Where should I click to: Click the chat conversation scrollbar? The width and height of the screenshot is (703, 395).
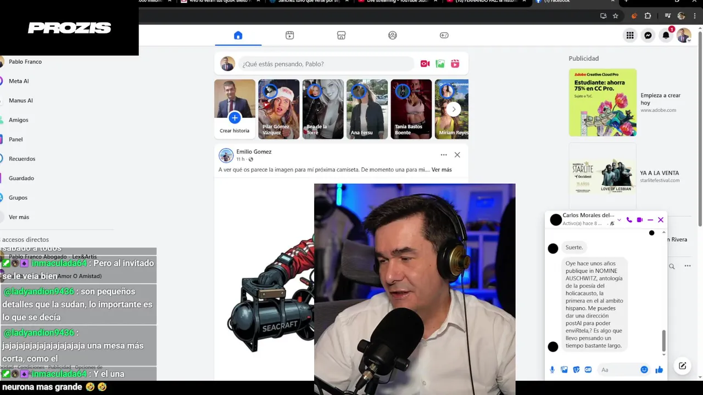pos(663,341)
